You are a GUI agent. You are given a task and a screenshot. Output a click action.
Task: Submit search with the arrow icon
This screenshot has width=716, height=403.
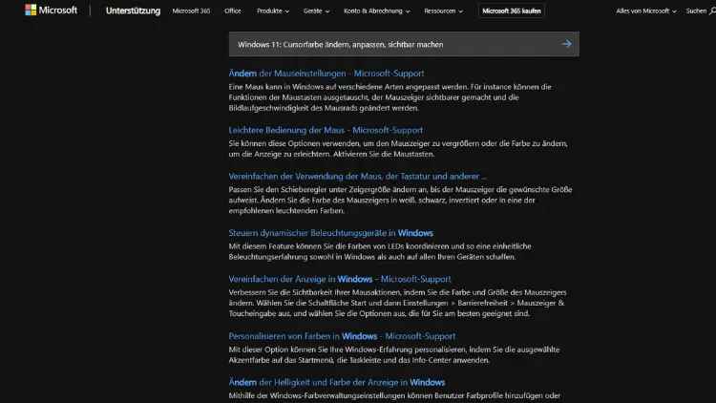pyautogui.click(x=567, y=44)
